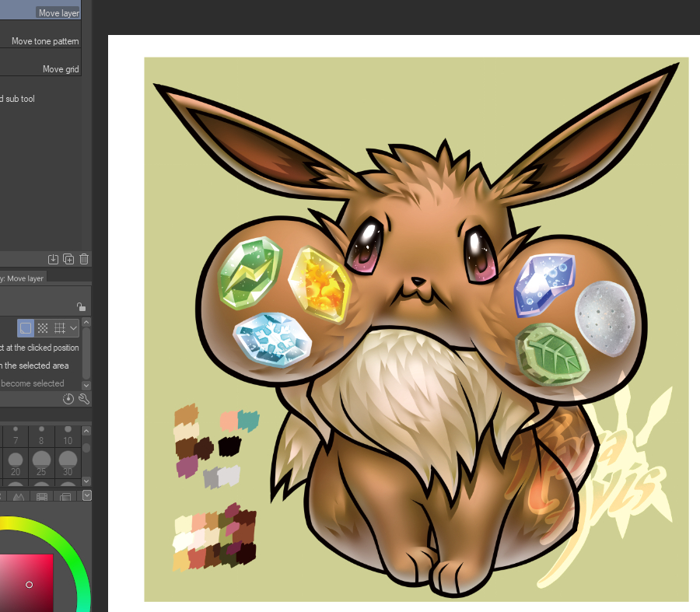
Task: Toggle the tool property lock icon
Action: [82, 307]
